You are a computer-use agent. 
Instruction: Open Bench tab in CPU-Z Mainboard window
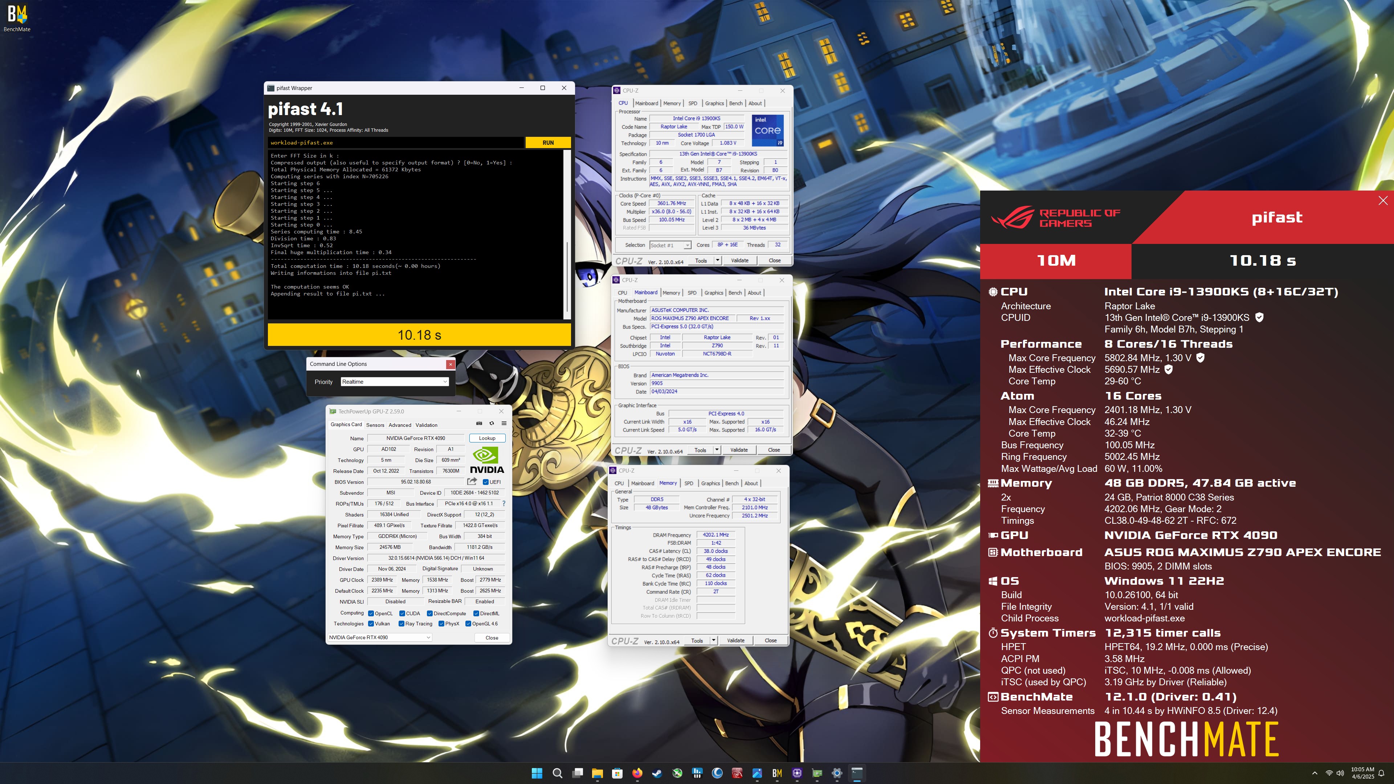[735, 293]
